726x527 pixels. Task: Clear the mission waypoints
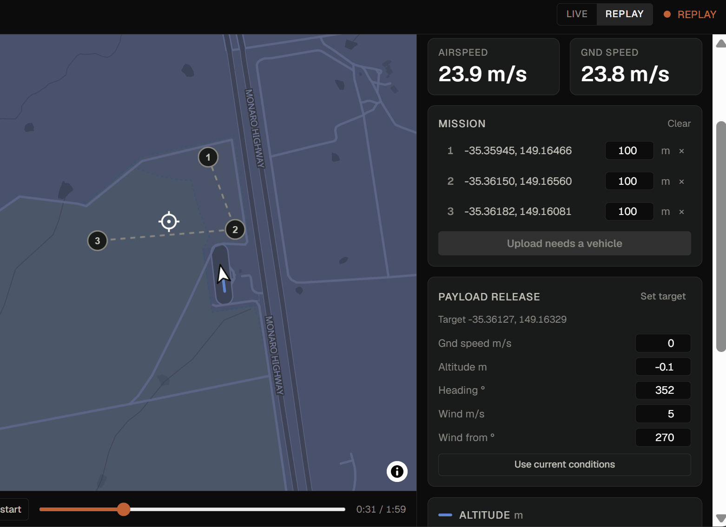679,124
